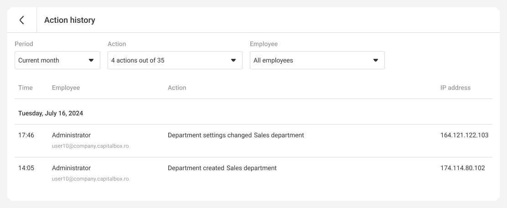Viewport: 507px width, 208px height.
Task: Click the Employee filter caret arrow
Action: coord(376,60)
